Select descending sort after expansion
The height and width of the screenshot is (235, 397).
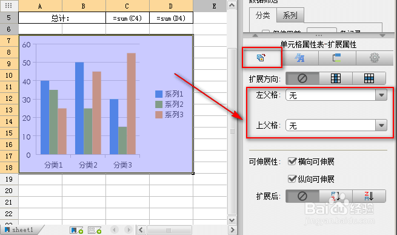pos(369,196)
